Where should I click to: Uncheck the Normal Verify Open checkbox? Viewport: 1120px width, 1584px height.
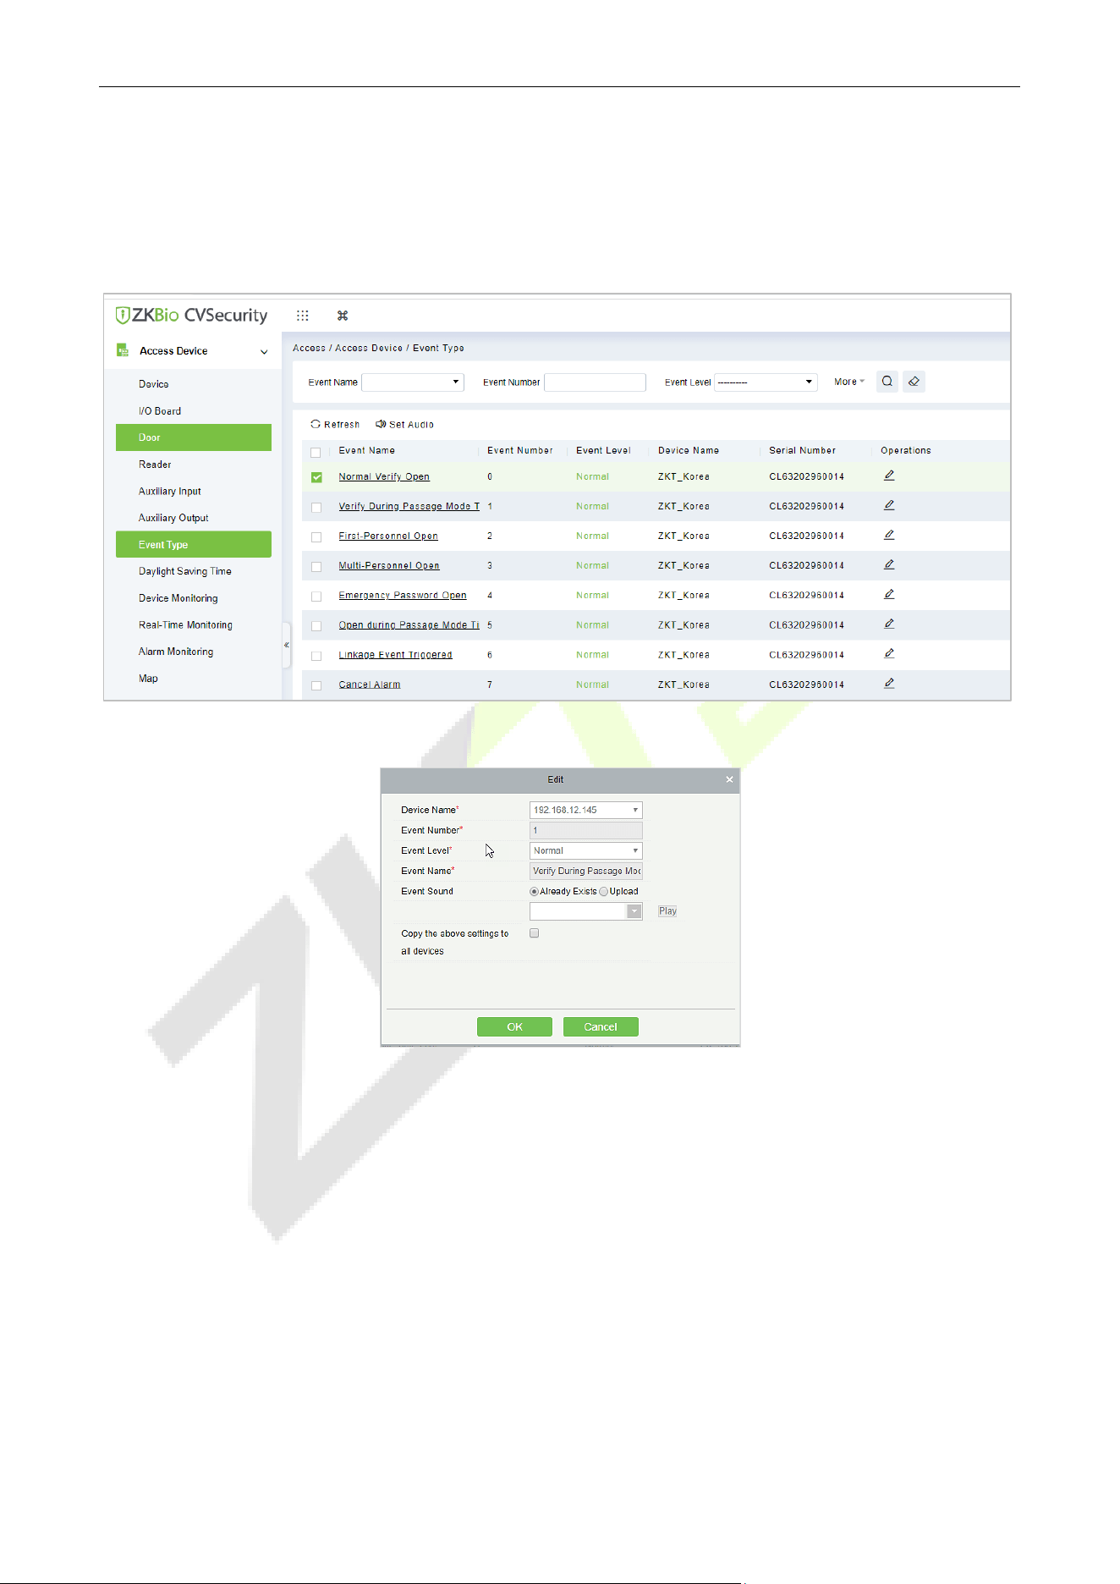click(x=316, y=477)
